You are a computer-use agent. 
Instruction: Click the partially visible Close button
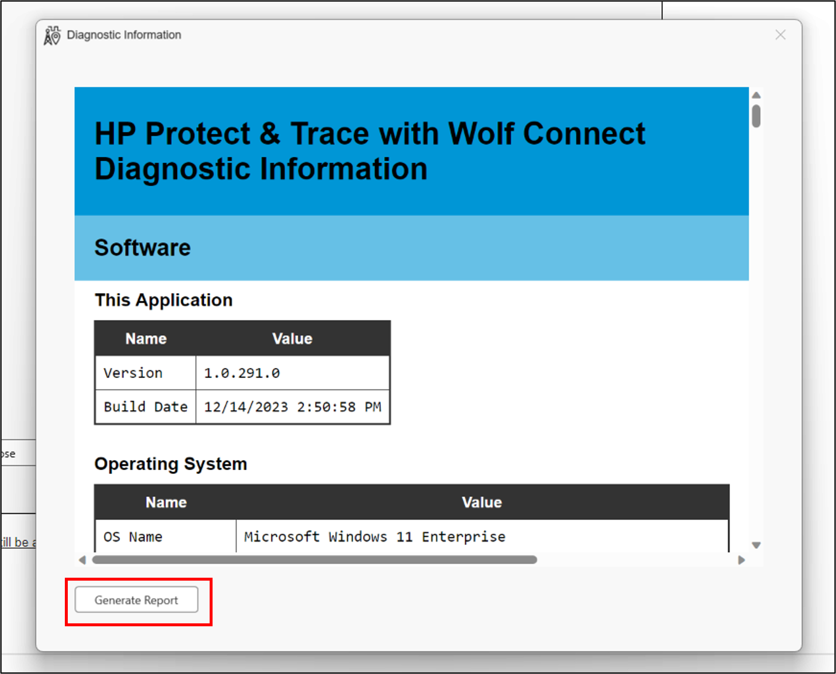tap(8, 453)
